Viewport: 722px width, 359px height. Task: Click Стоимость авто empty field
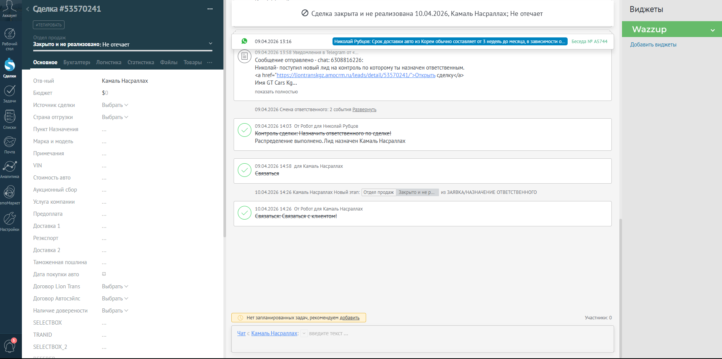104,178
